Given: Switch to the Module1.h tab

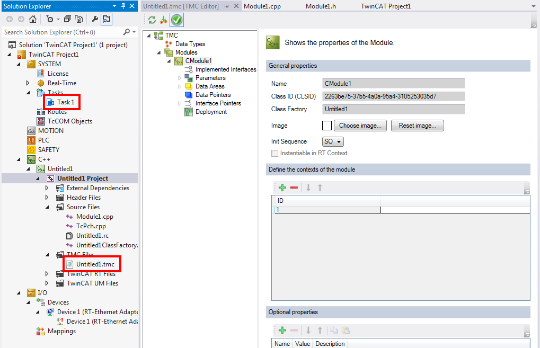Looking at the screenshot, I should [321, 6].
